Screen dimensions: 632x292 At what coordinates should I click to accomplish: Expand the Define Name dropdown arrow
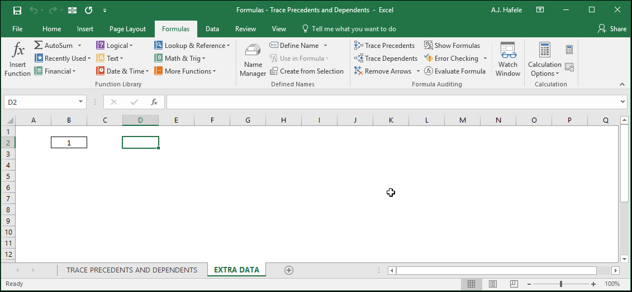[325, 46]
